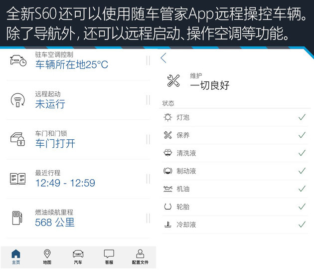Grab the handle on 燃油续航里程 row
314x270 pixels.
point(148,218)
